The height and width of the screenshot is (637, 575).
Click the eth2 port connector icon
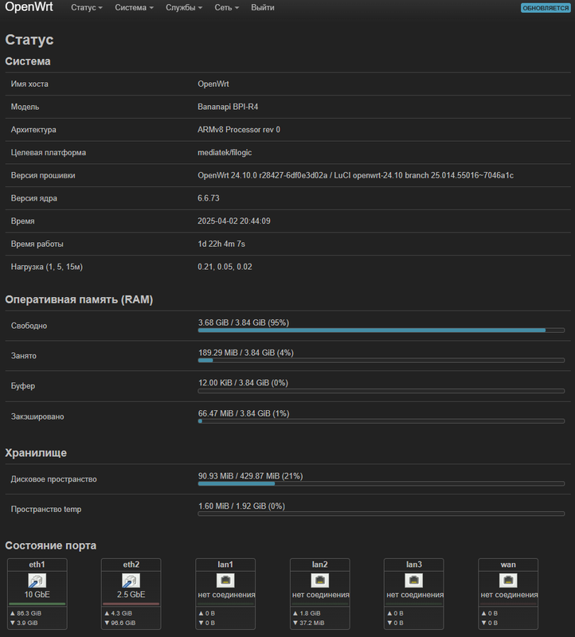[131, 580]
